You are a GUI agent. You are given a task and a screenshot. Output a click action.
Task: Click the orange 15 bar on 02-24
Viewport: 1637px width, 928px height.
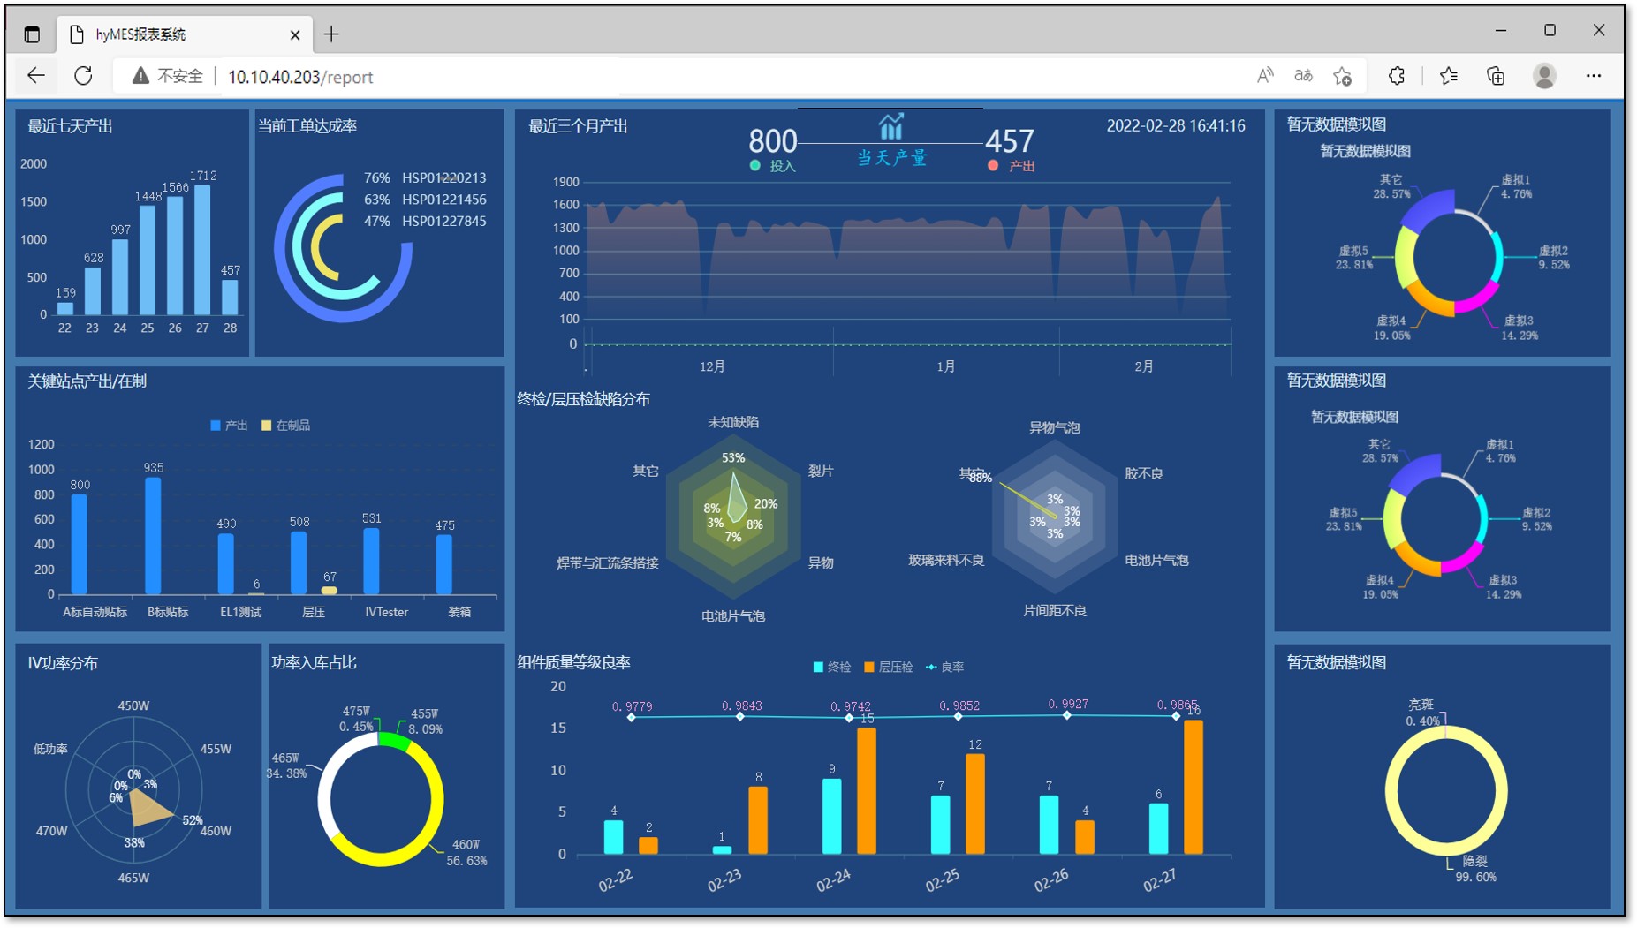[x=867, y=791]
